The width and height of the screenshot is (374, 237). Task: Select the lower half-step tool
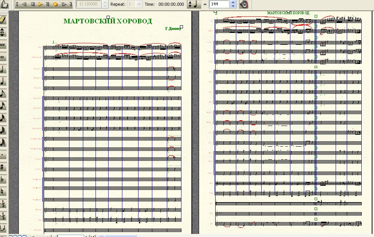3,216
